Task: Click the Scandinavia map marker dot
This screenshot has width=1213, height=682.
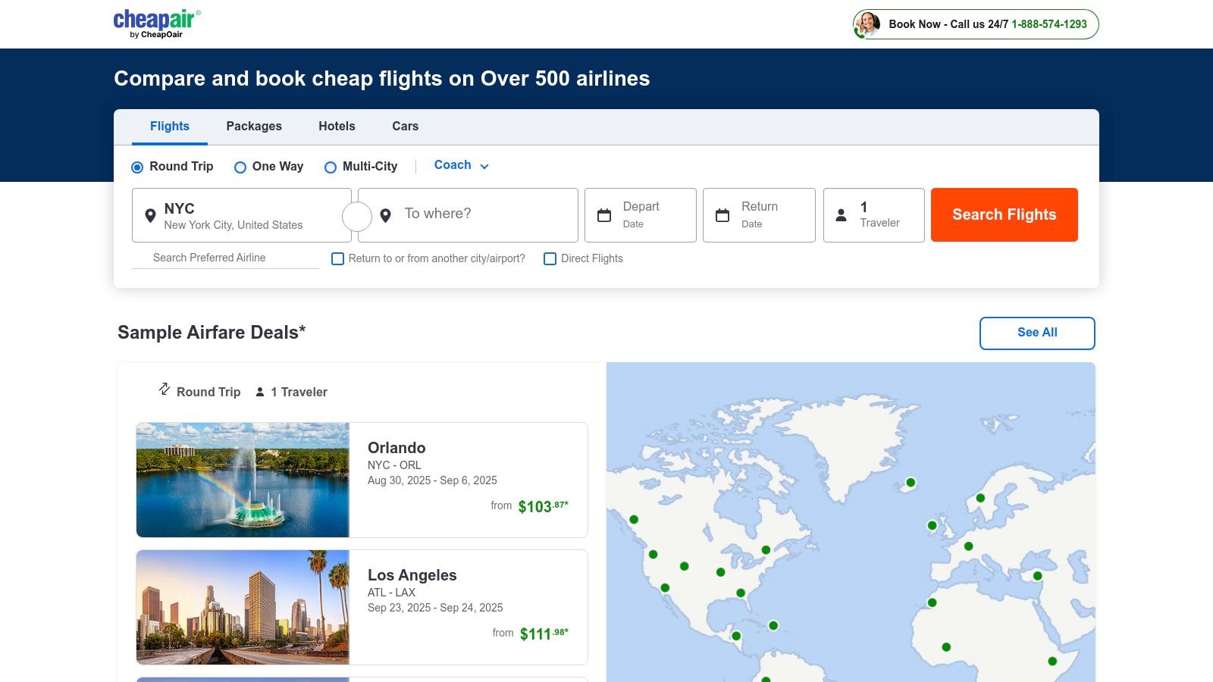Action: tap(980, 498)
